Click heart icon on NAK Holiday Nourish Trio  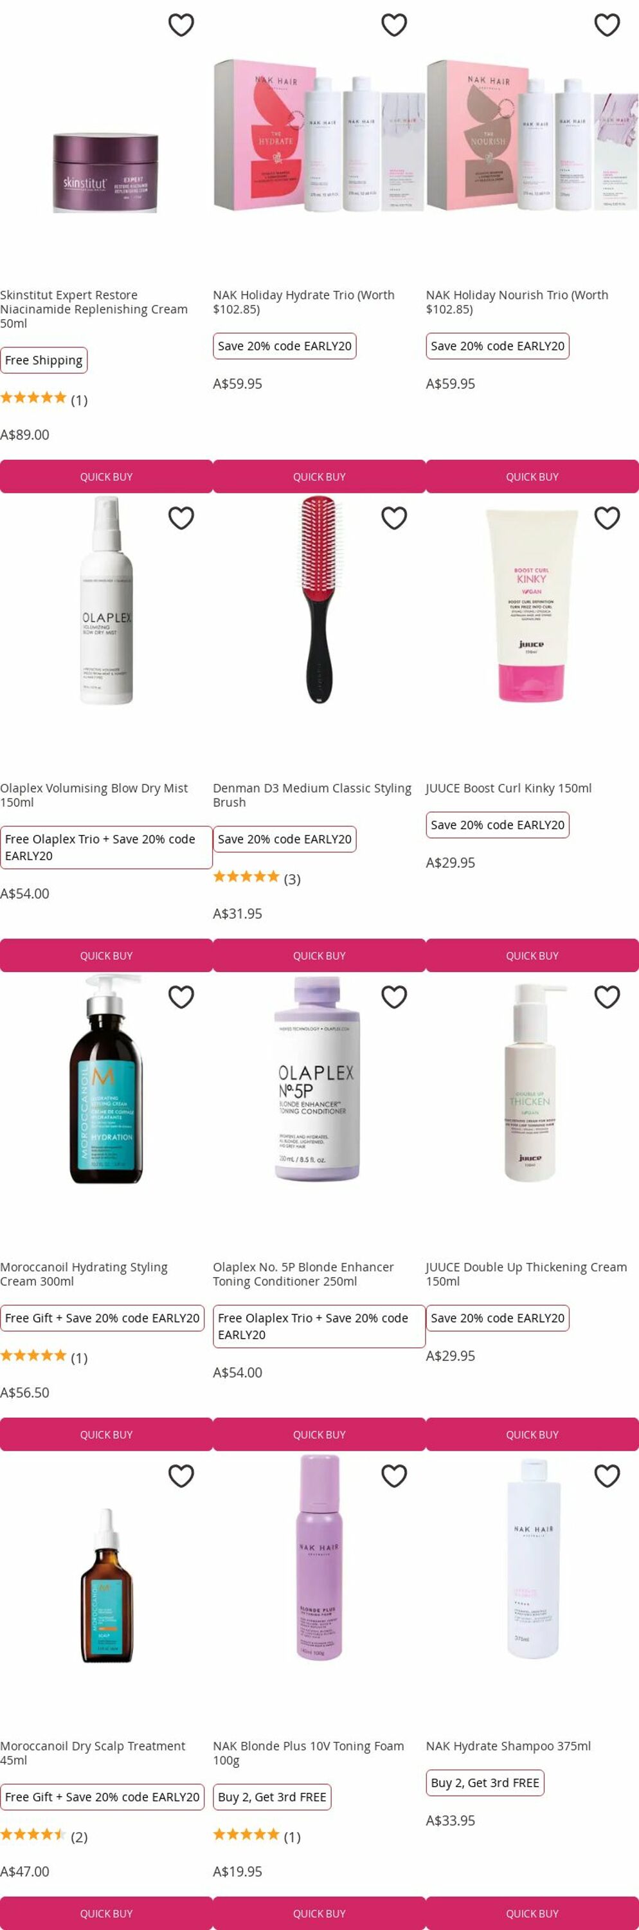(607, 24)
